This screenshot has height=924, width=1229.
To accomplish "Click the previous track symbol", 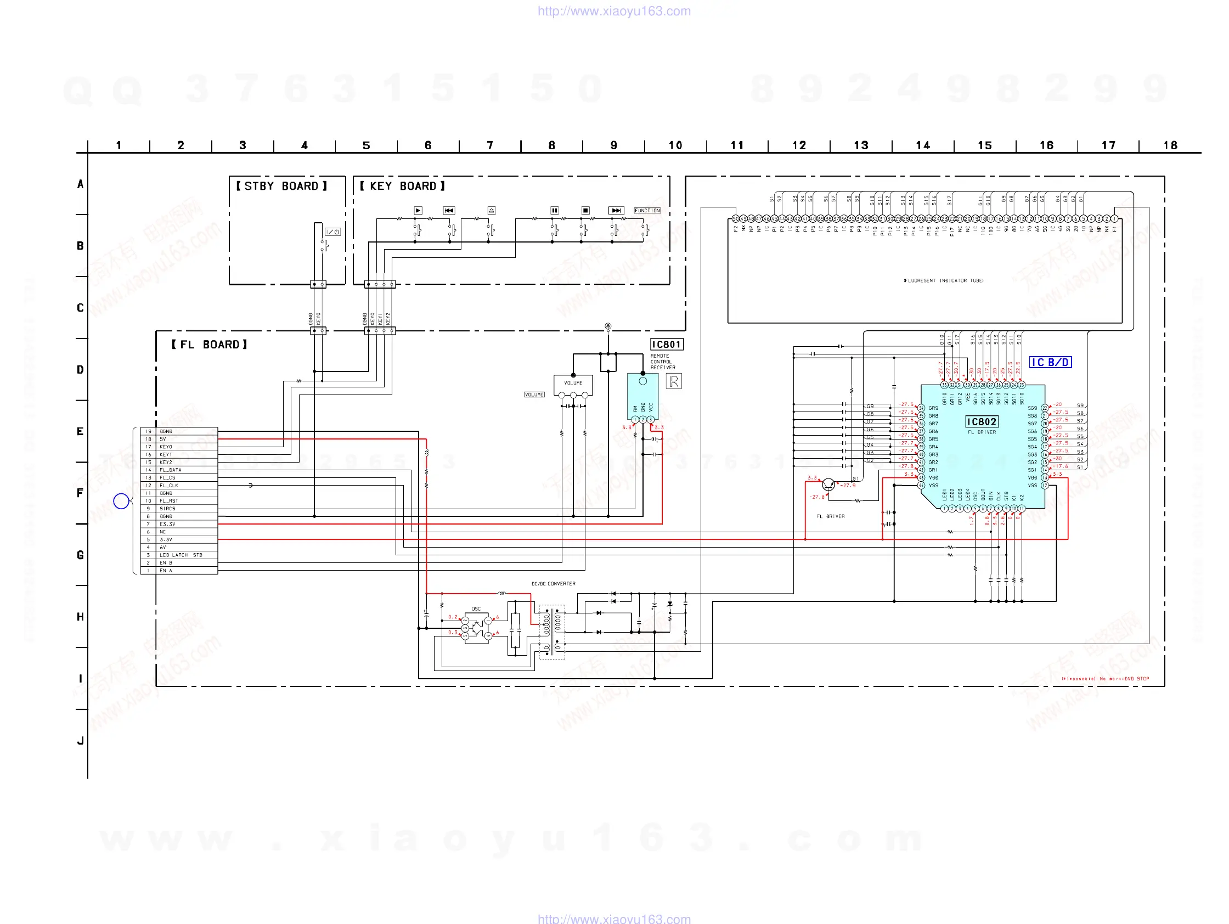I will 449,211.
